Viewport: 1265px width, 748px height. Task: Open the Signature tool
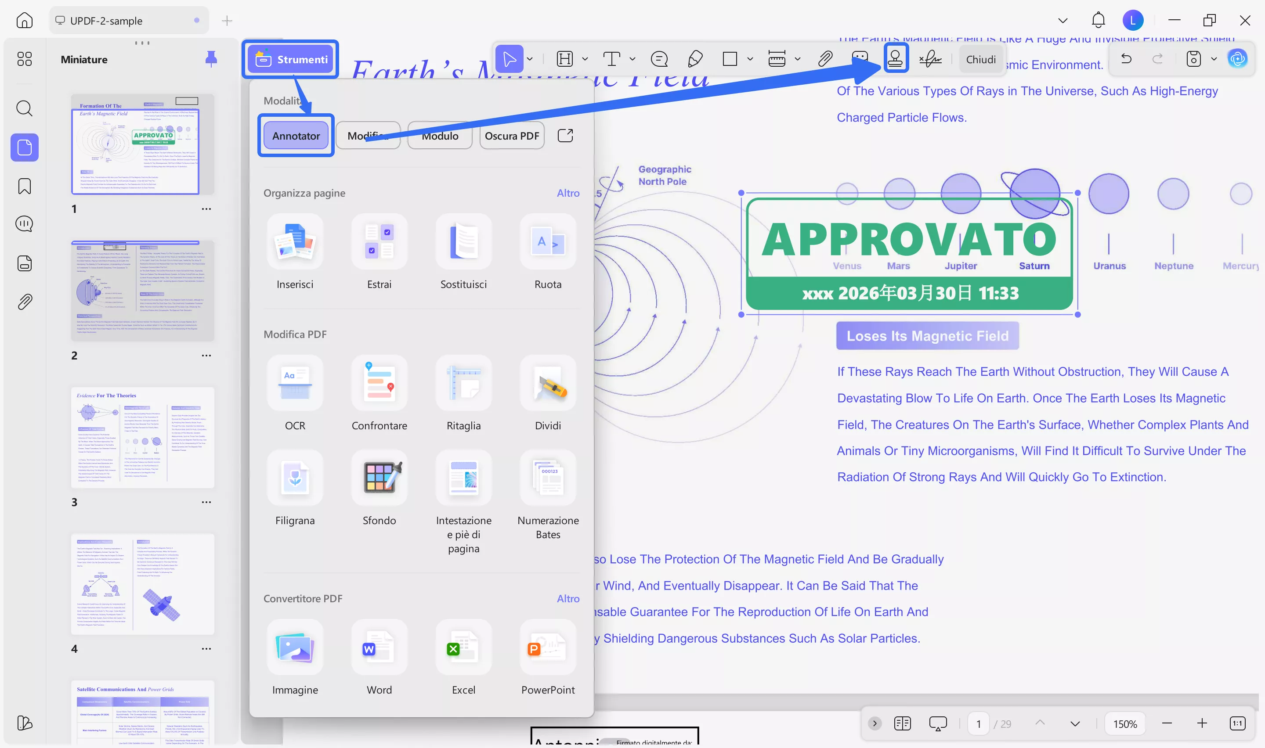[930, 59]
